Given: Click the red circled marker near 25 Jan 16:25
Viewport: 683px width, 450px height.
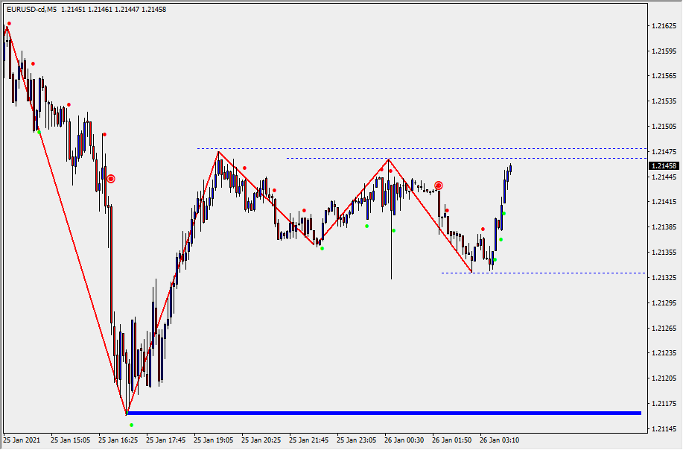Looking at the screenshot, I should point(111,179).
